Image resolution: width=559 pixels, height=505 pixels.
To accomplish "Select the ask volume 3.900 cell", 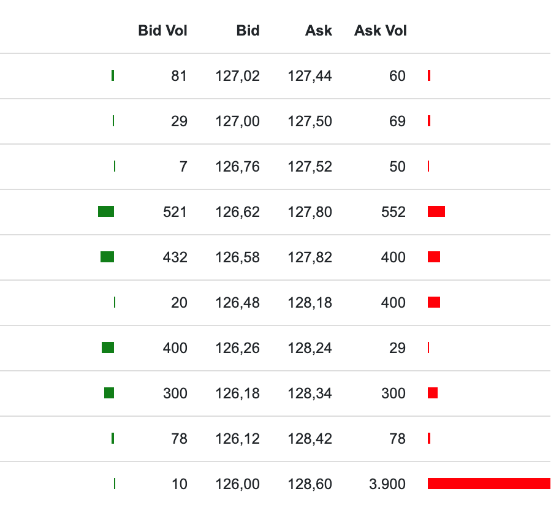I will tap(387, 484).
